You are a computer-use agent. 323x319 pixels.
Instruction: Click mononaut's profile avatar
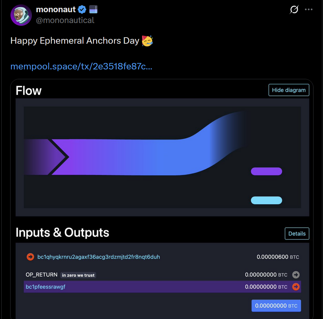(x=21, y=15)
